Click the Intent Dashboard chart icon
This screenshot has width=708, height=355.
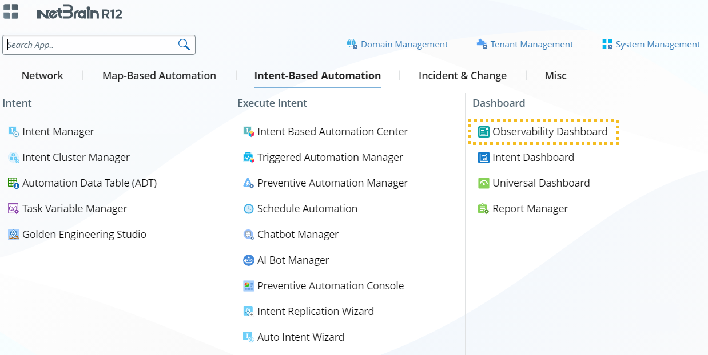(x=484, y=158)
